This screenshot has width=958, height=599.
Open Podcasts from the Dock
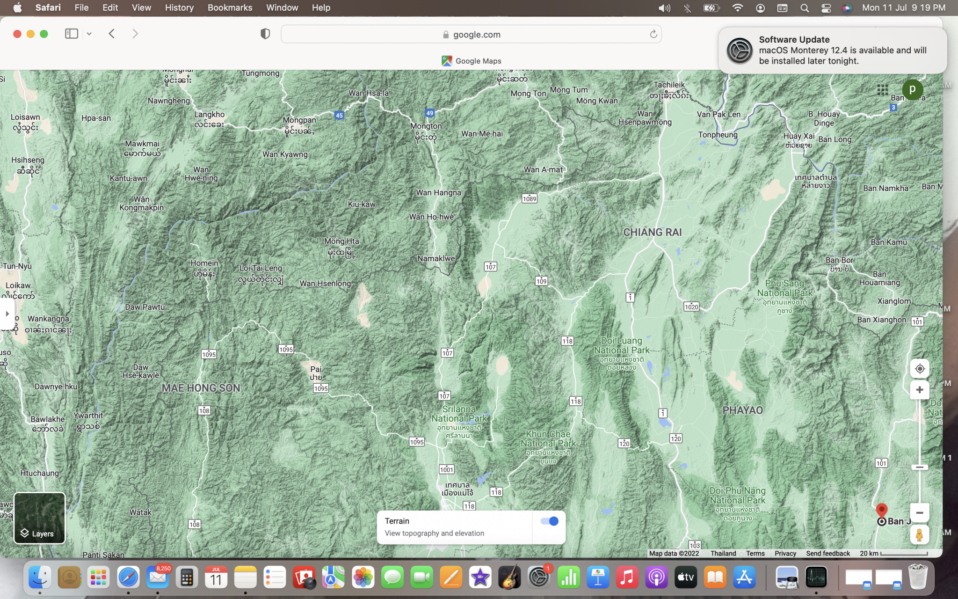656,577
